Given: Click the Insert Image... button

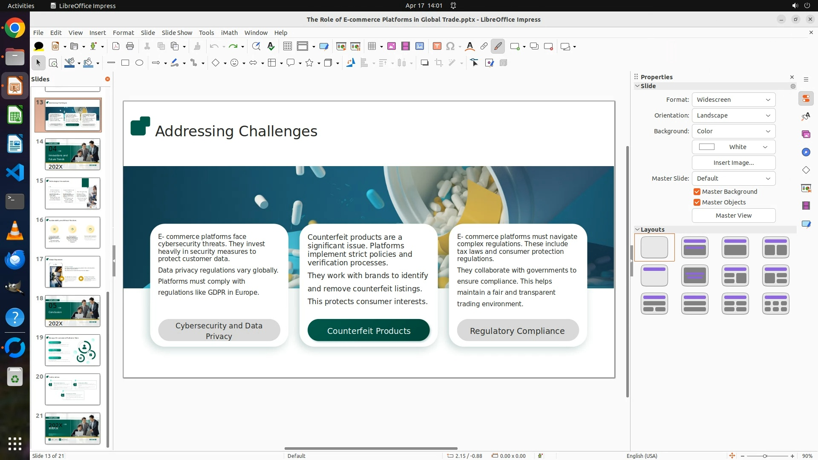Looking at the screenshot, I should [x=733, y=163].
